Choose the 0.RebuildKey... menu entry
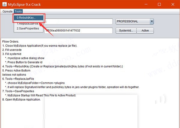 (x=28, y=18)
